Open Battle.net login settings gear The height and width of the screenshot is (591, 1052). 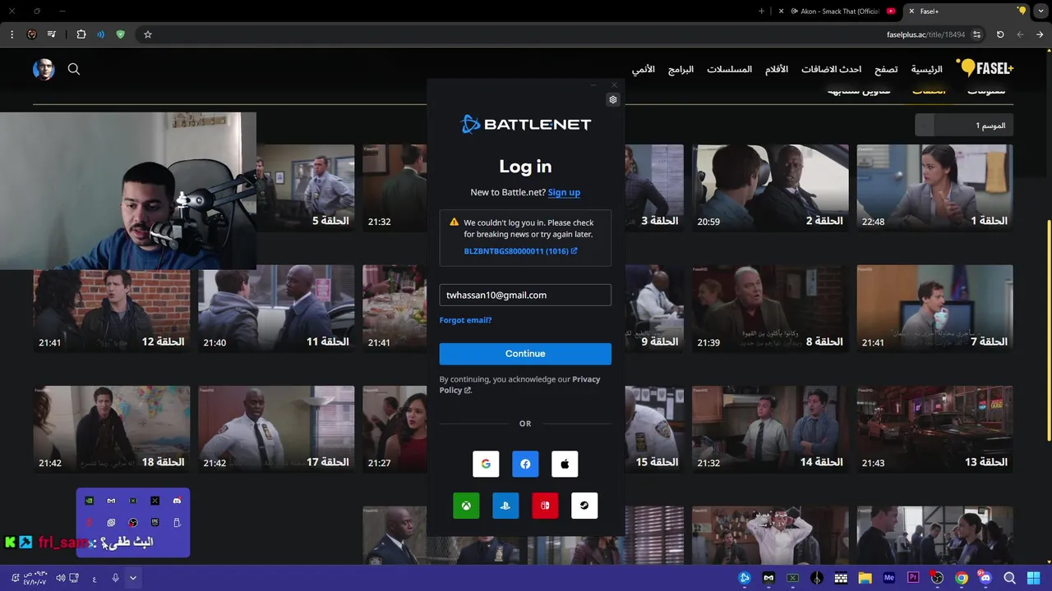pos(612,99)
